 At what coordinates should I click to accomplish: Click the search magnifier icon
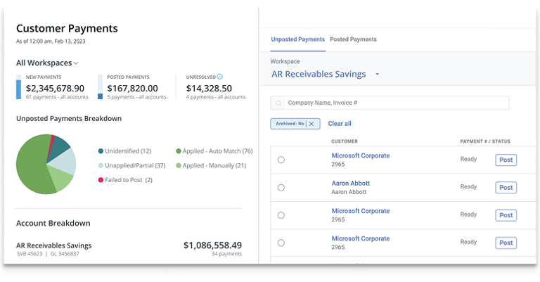pyautogui.click(x=280, y=103)
